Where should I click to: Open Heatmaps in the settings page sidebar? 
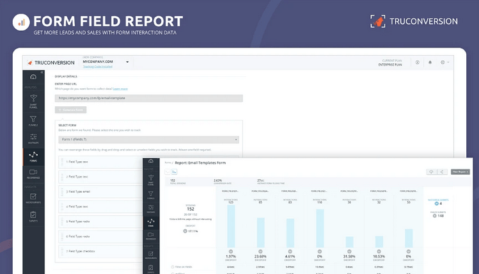coord(33,138)
